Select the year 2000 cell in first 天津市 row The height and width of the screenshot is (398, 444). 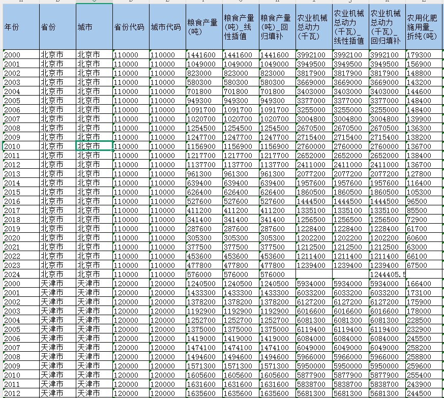click(x=21, y=283)
